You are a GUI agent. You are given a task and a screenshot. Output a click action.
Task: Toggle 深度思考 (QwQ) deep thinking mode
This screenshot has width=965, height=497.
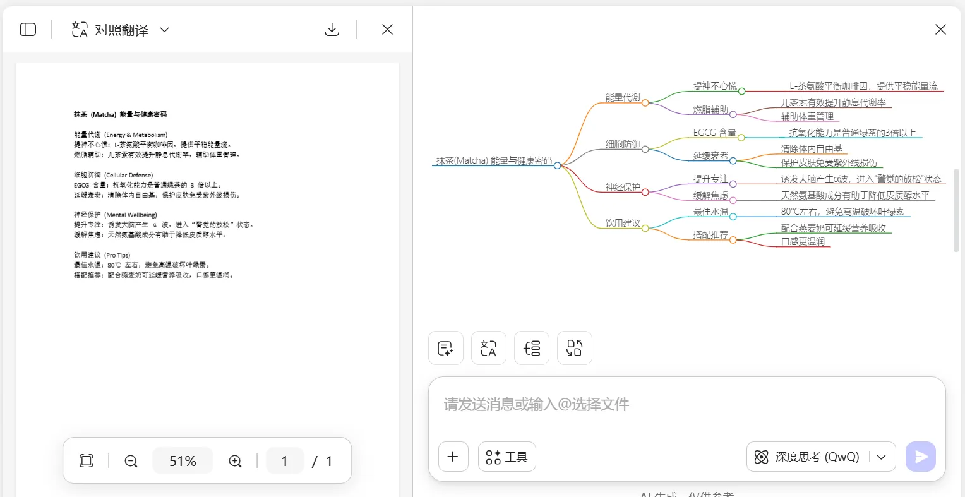(810, 457)
